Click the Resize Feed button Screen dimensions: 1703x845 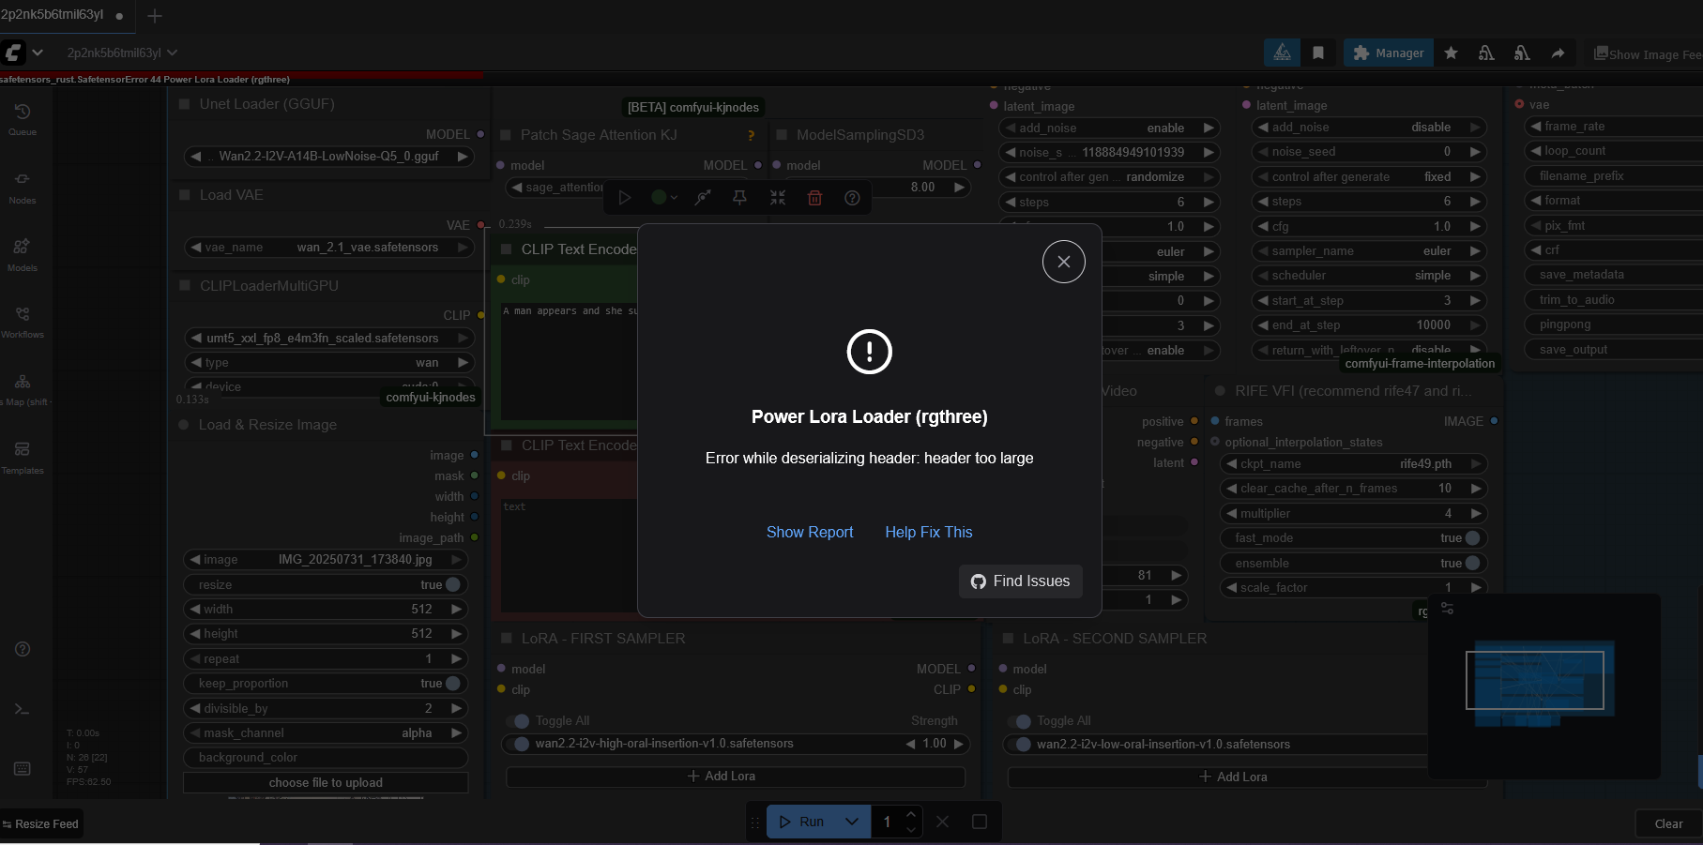coord(41,823)
